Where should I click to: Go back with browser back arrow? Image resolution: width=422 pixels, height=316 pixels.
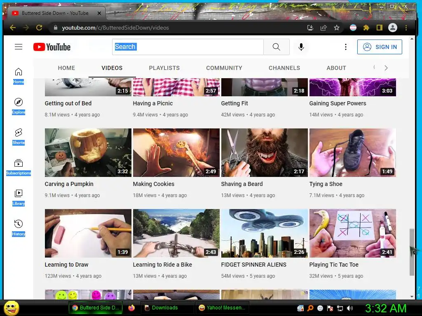(13, 28)
